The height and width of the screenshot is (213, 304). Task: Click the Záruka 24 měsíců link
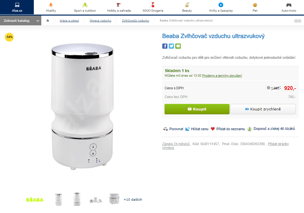pos(176,144)
